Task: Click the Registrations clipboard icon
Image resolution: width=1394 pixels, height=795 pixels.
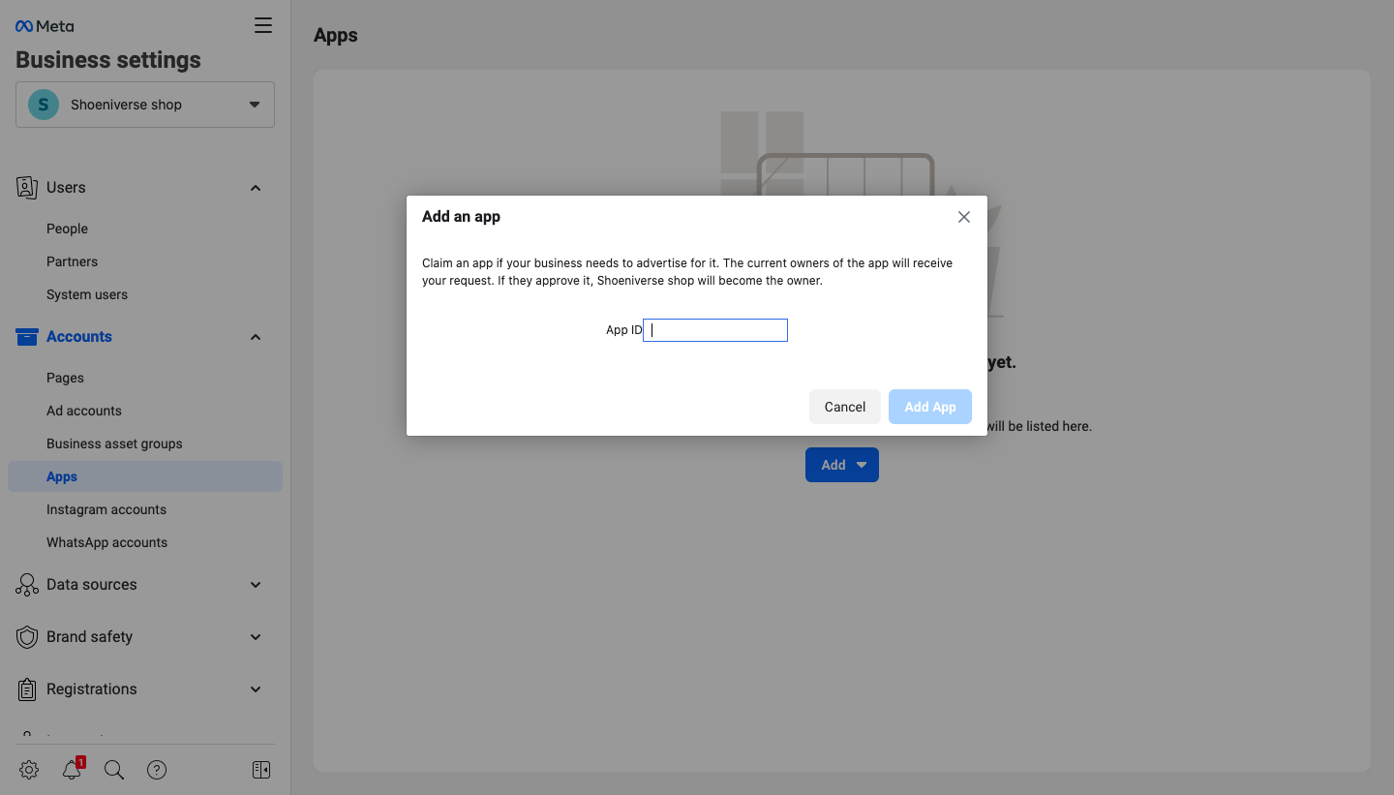Action: click(x=27, y=689)
